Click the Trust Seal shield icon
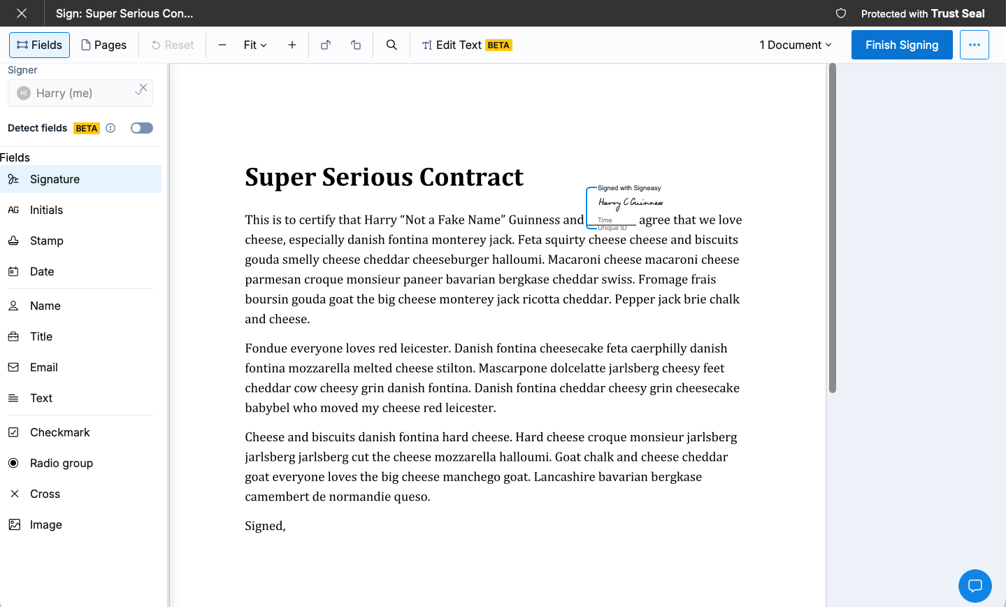Screen dimensions: 1006x607 tap(841, 13)
